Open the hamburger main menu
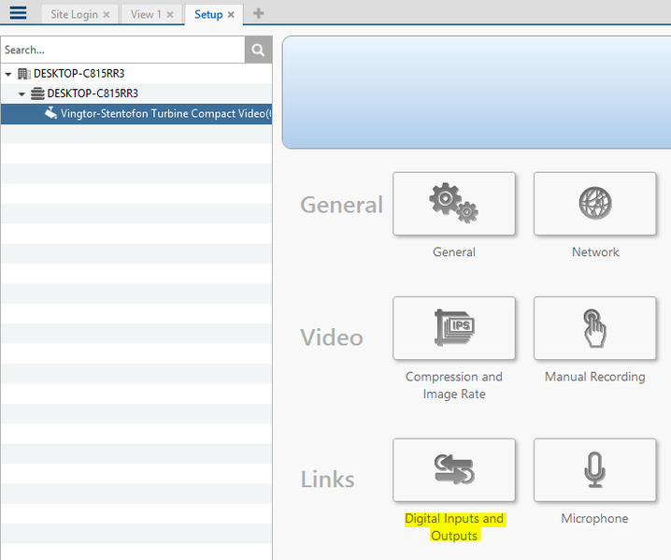The height and width of the screenshot is (560, 671). pyautogui.click(x=18, y=13)
